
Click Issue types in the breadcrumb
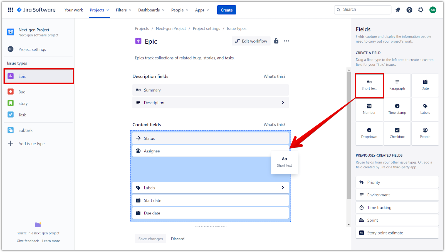[237, 28]
